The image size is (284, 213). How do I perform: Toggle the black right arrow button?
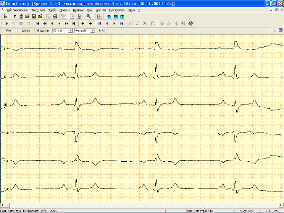tap(90, 23)
